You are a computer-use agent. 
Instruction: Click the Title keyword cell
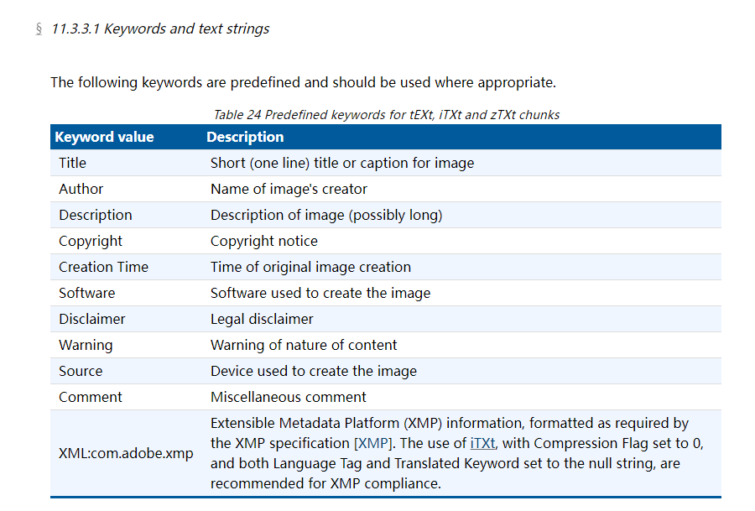click(x=126, y=163)
